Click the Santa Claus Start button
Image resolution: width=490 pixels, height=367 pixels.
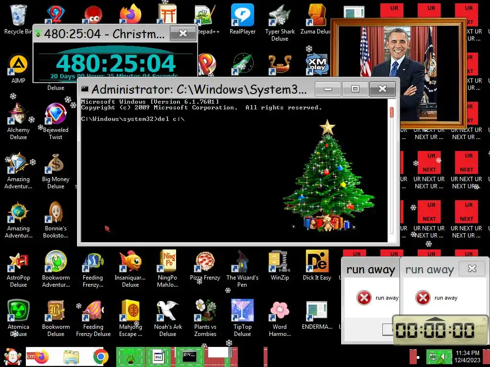(x=12, y=356)
